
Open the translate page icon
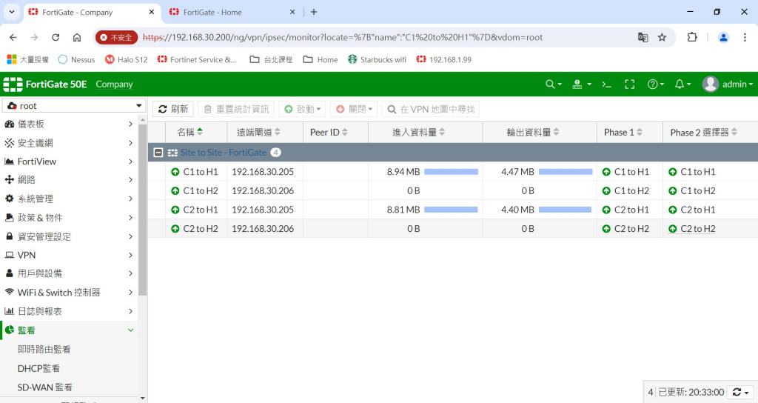(643, 37)
